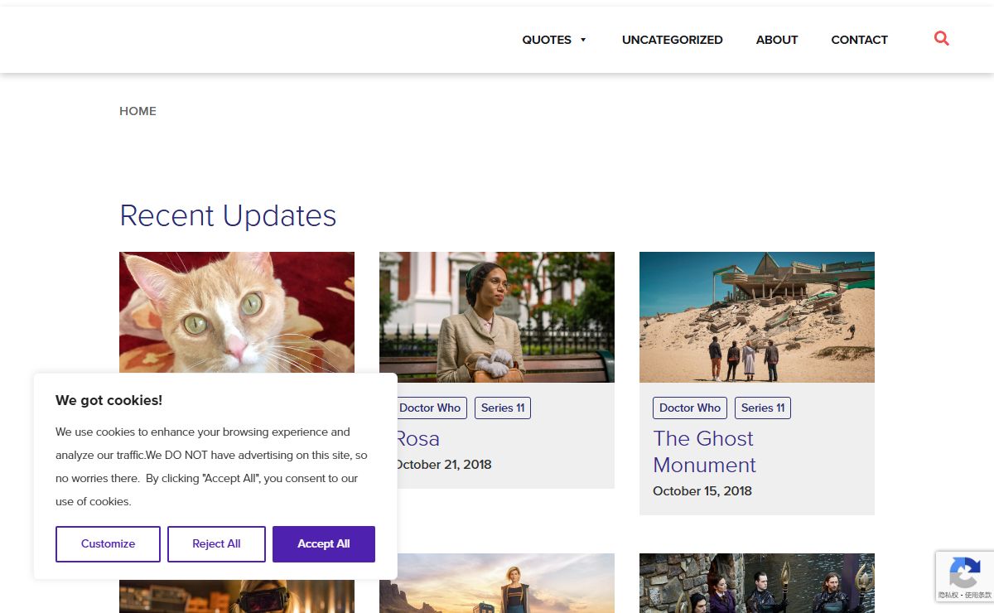Screen dimensions: 994x613
Task: Click the Recent Updates heading
Action: (228, 215)
